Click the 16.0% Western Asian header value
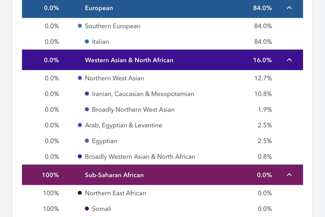The image size is (325, 217). [x=262, y=60]
